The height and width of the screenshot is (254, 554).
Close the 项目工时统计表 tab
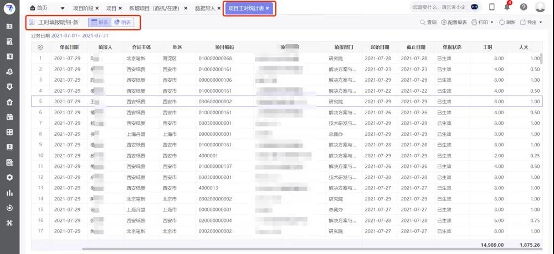pyautogui.click(x=268, y=8)
